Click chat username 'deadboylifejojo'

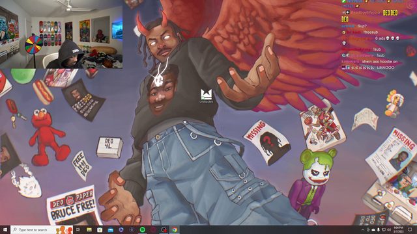366,12
